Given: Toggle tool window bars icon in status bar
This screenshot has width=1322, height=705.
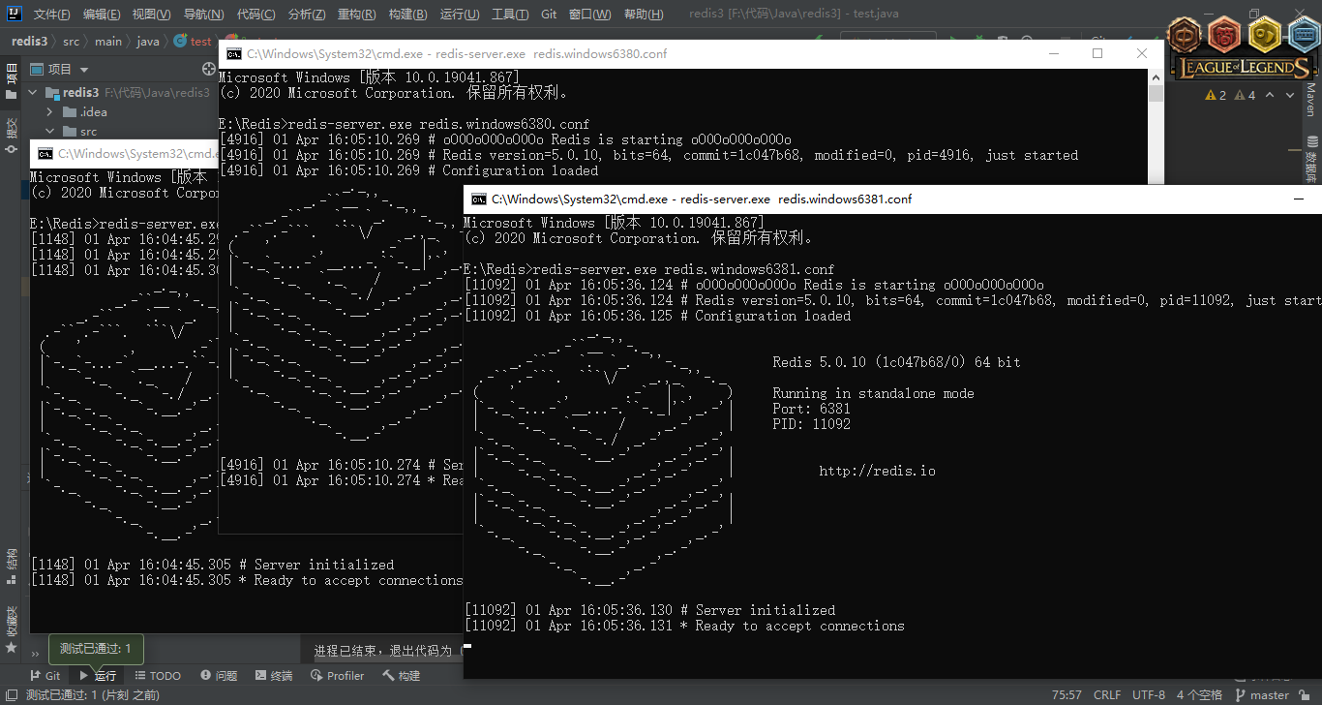Looking at the screenshot, I should tap(11, 695).
